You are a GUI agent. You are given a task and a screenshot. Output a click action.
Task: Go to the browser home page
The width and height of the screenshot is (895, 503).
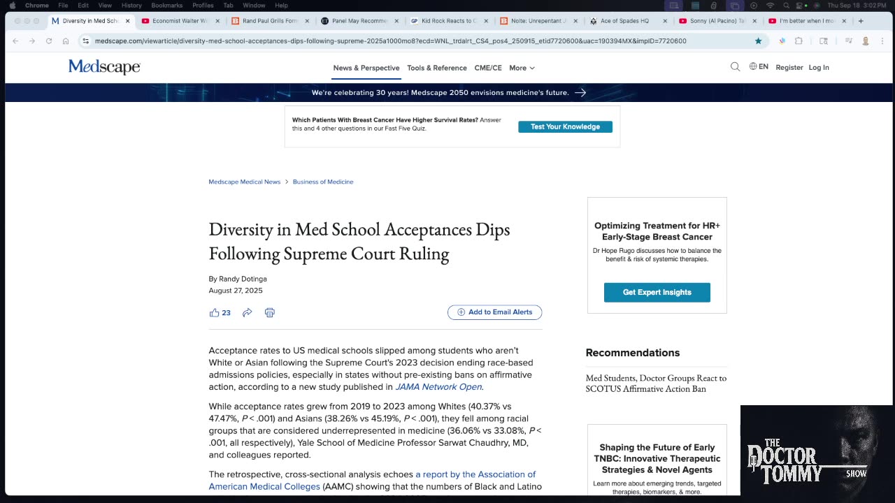click(x=66, y=41)
